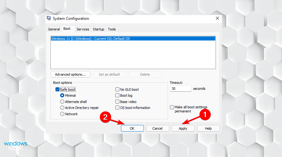Select the Minimal radio option

[62, 95]
